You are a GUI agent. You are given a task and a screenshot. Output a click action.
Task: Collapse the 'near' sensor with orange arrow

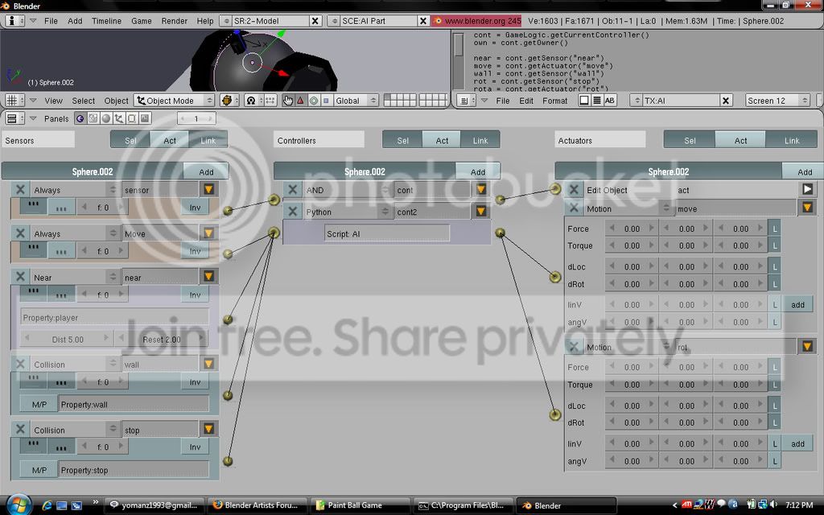[208, 277]
